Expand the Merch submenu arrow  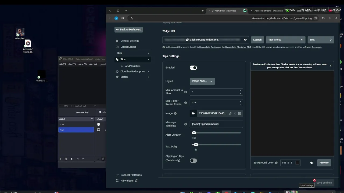tap(148, 77)
